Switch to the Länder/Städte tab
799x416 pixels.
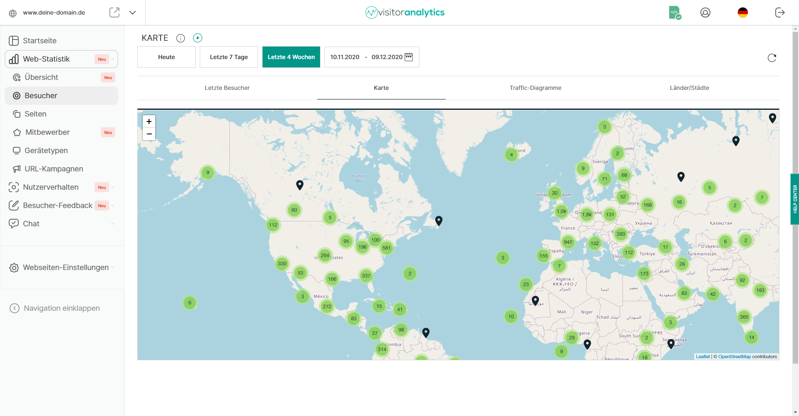pos(689,88)
